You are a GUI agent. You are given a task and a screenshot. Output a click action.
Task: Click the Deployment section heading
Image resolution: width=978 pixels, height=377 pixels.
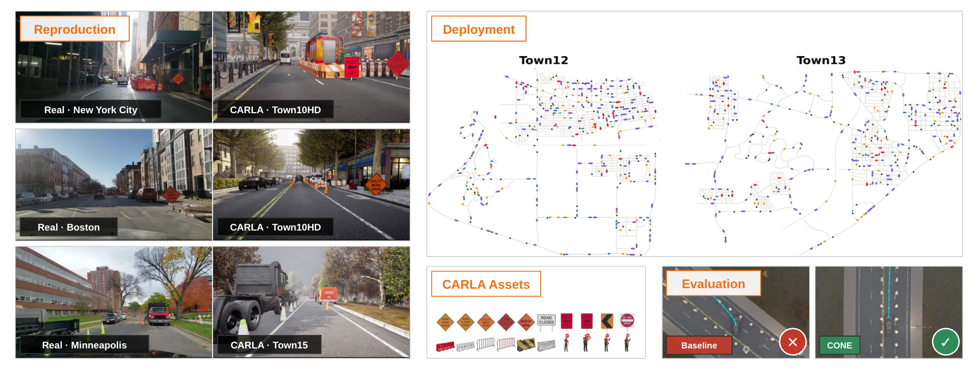pos(479,29)
